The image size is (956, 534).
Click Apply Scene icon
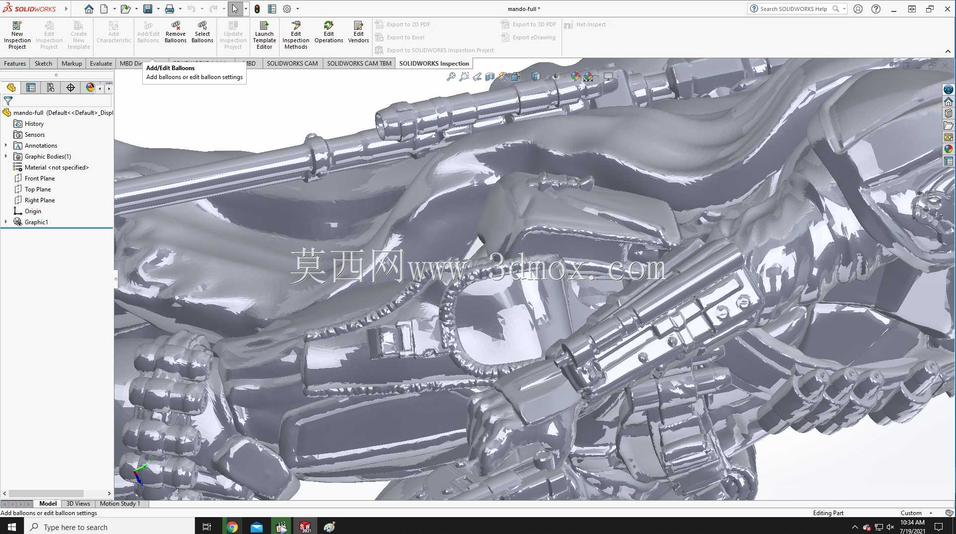tap(588, 77)
